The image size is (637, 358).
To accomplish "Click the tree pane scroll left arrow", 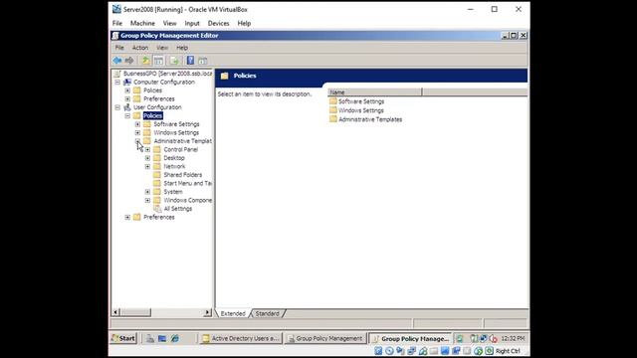I will pyautogui.click(x=115, y=312).
